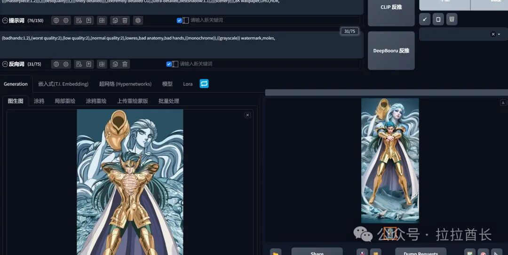Click the bookmark favorites icon in 反向词 row
This screenshot has height=255, width=508.
[x=88, y=64]
